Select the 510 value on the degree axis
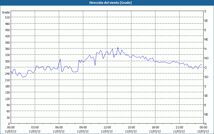Viewport: 214px width, 134px height. pyautogui.click(x=7, y=17)
